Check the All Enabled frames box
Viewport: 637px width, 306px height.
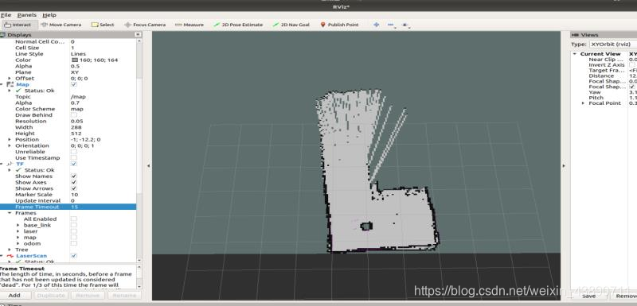(74, 219)
